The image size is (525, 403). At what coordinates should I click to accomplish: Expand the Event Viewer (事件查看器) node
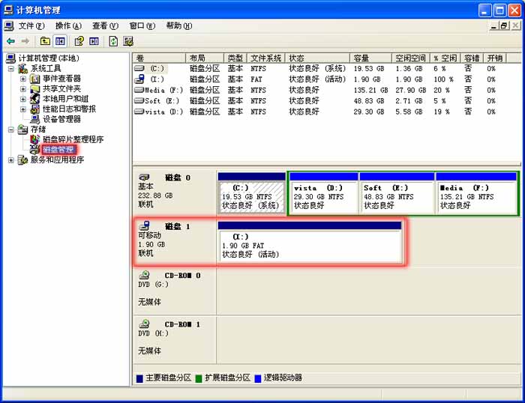click(23, 79)
